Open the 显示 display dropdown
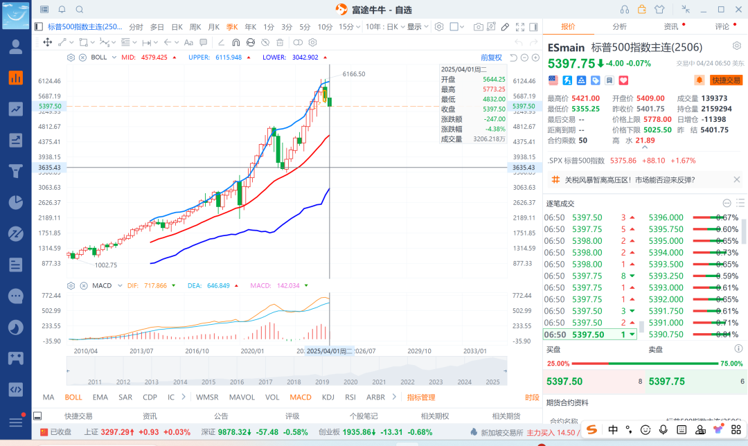Viewport: 748px width, 446px height. point(418,27)
